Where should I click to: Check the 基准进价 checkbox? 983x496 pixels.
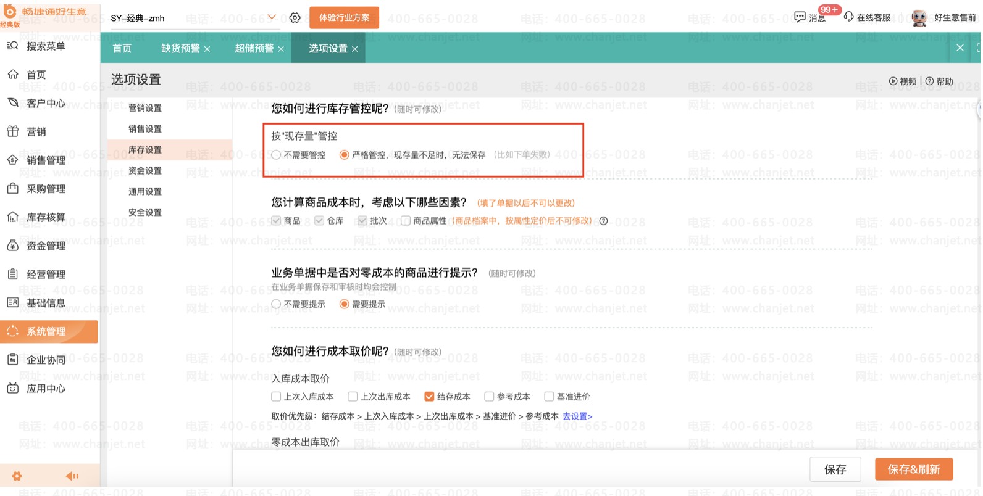click(549, 397)
